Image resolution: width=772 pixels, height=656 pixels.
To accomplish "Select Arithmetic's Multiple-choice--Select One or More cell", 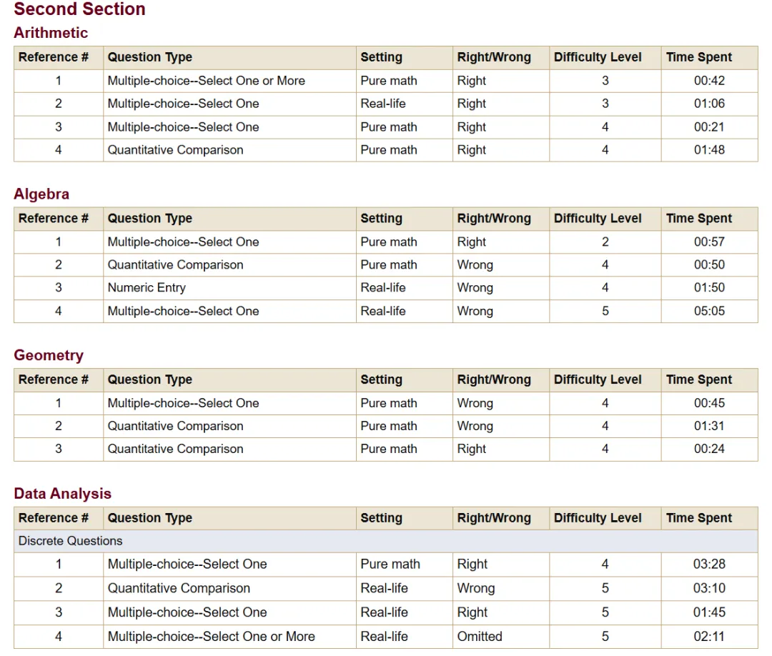I will (206, 81).
